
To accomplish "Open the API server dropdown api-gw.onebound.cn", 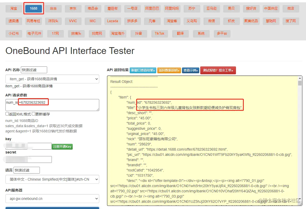I will [52, 199].
